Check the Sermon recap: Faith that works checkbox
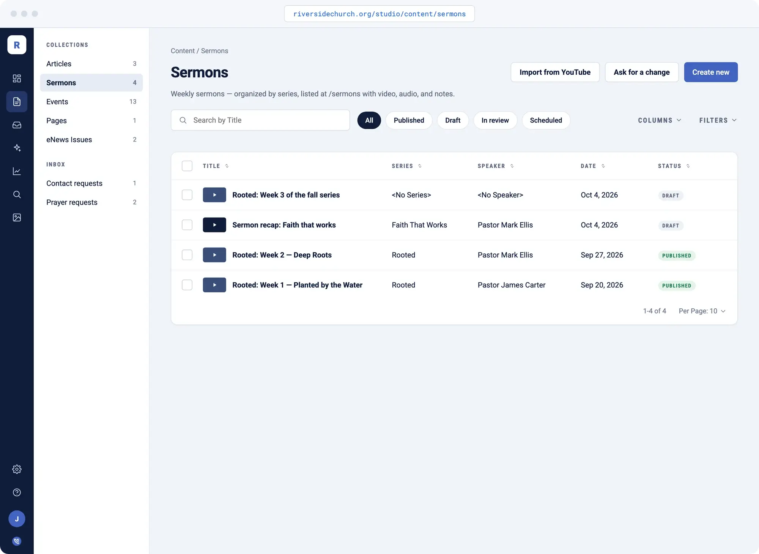759x554 pixels. tap(187, 225)
